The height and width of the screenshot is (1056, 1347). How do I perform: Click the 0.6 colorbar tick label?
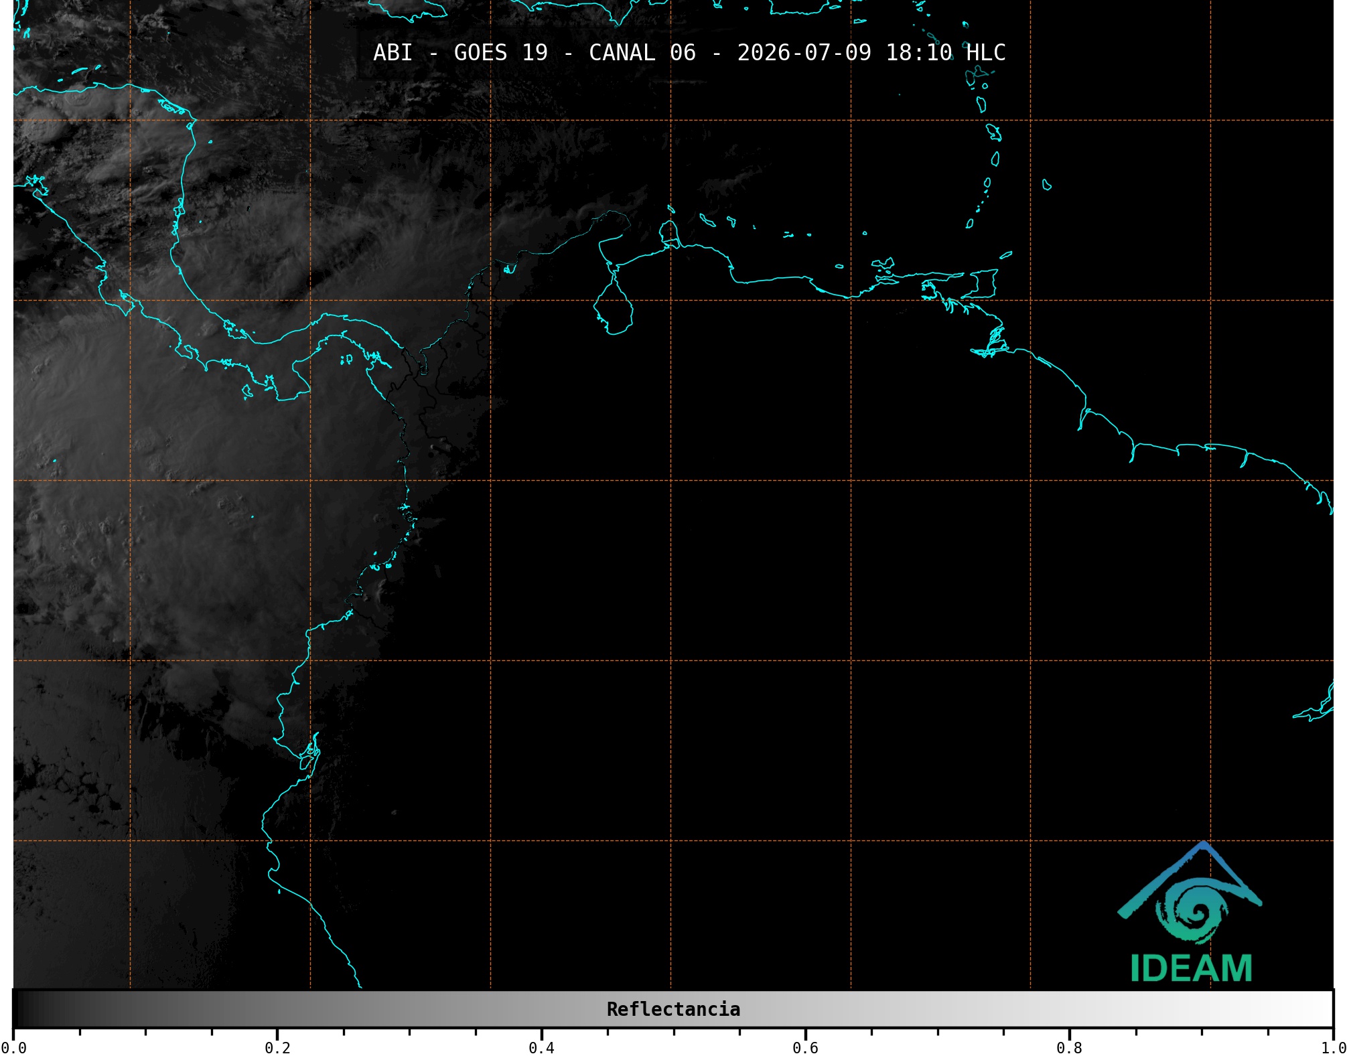click(805, 1048)
